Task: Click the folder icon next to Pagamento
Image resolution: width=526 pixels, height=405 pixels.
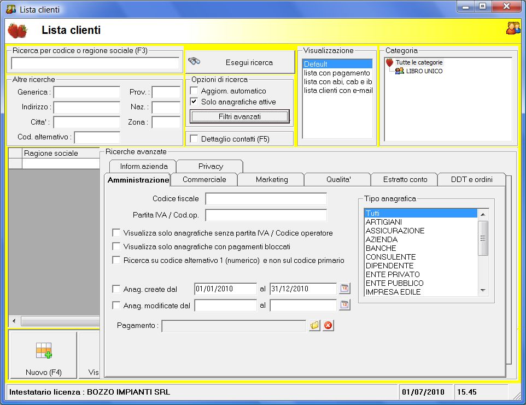Action: (314, 325)
